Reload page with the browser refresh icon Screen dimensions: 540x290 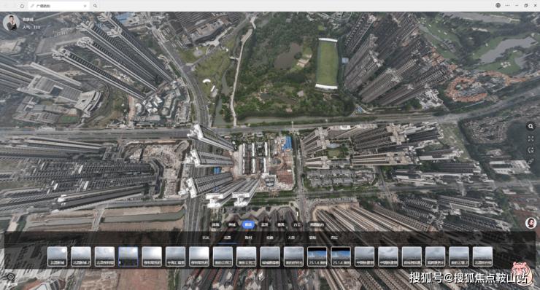[22, 6]
